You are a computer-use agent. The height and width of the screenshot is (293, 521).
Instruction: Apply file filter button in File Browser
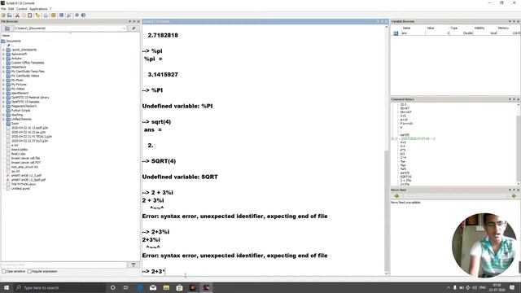134,265
